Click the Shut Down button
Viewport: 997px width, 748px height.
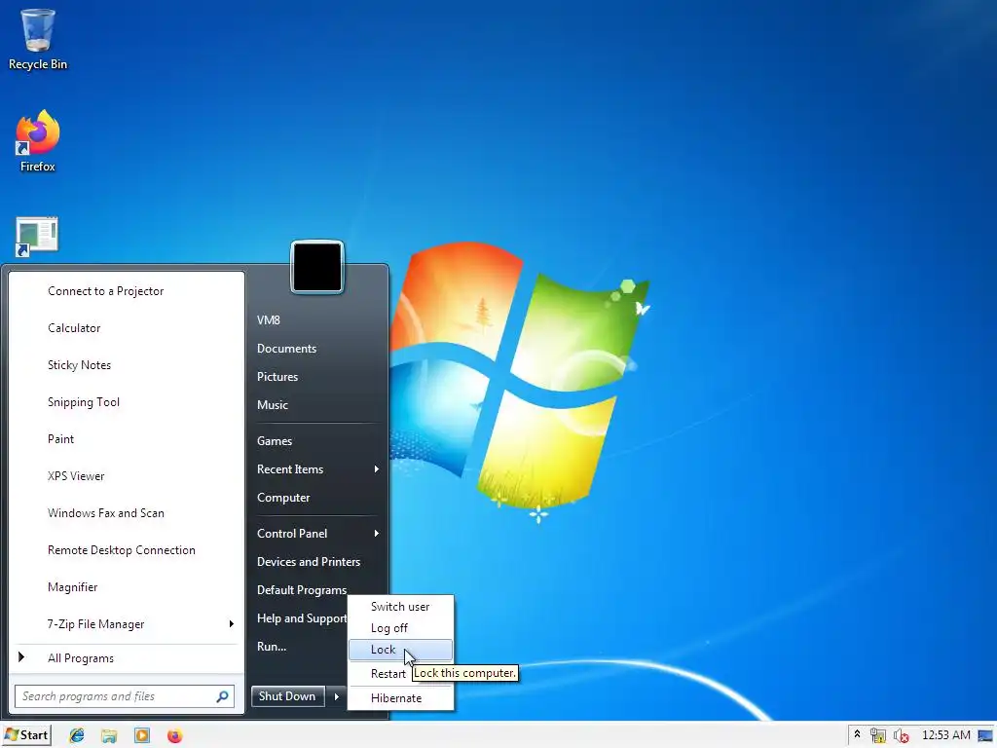(x=287, y=696)
